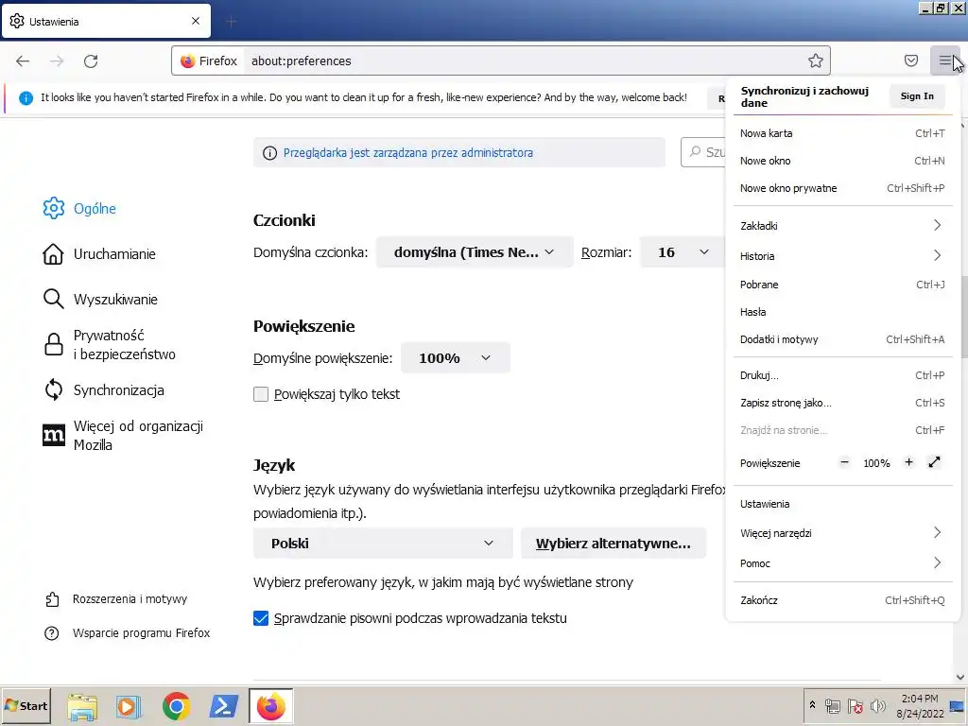Open Więcej od organizacji Mozilla
This screenshot has width=968, height=726.
pos(123,435)
